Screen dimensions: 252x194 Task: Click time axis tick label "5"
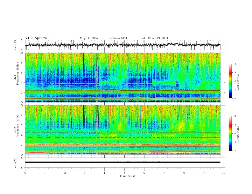click(x=124, y=173)
